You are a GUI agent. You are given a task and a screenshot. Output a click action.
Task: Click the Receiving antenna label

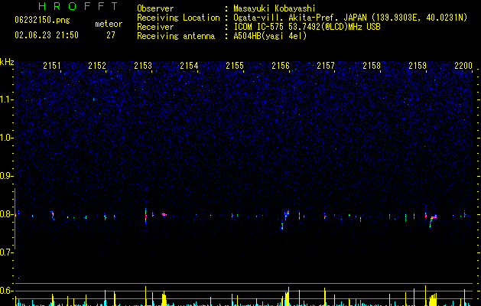pos(176,36)
